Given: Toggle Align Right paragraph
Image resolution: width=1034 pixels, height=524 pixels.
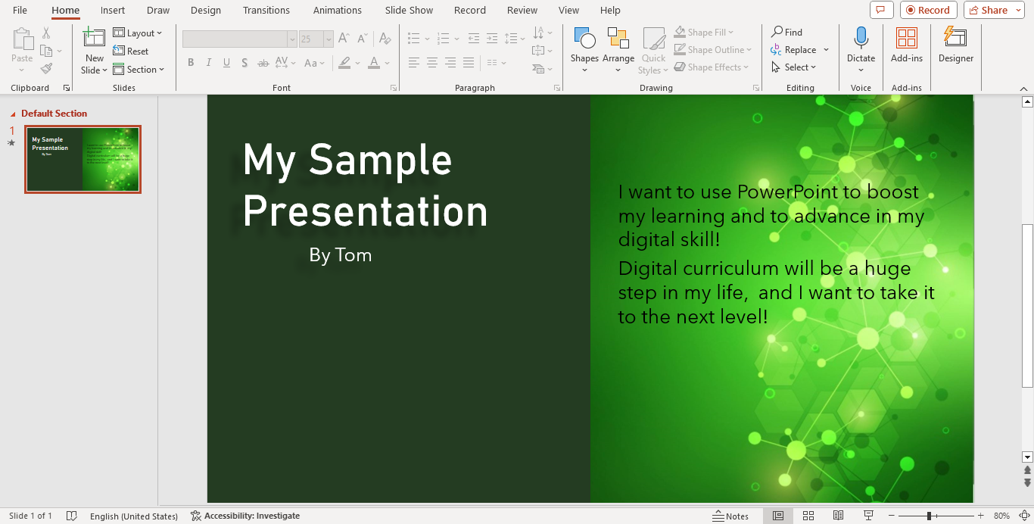Looking at the screenshot, I should [x=450, y=63].
